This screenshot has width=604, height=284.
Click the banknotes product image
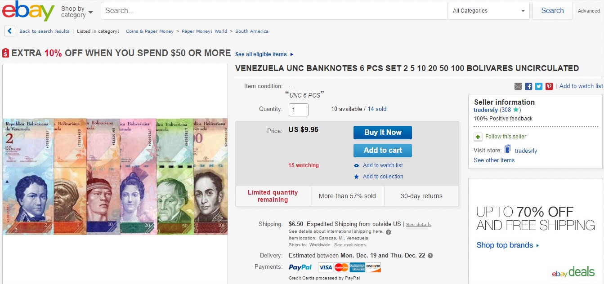(115, 176)
